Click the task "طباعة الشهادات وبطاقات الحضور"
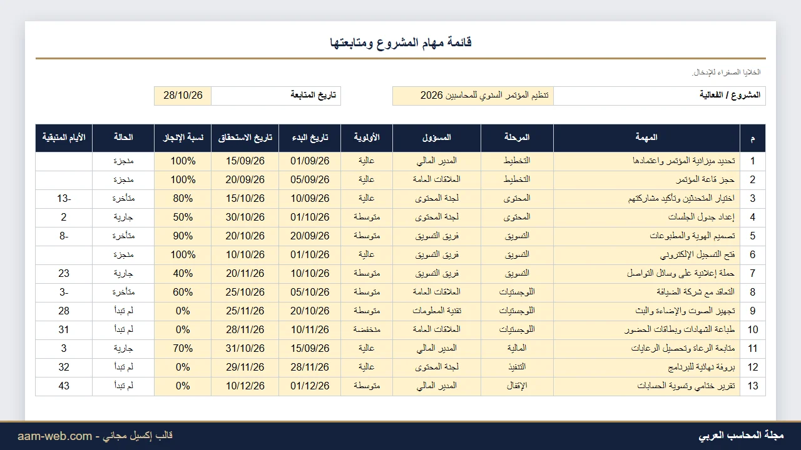 [646, 330]
